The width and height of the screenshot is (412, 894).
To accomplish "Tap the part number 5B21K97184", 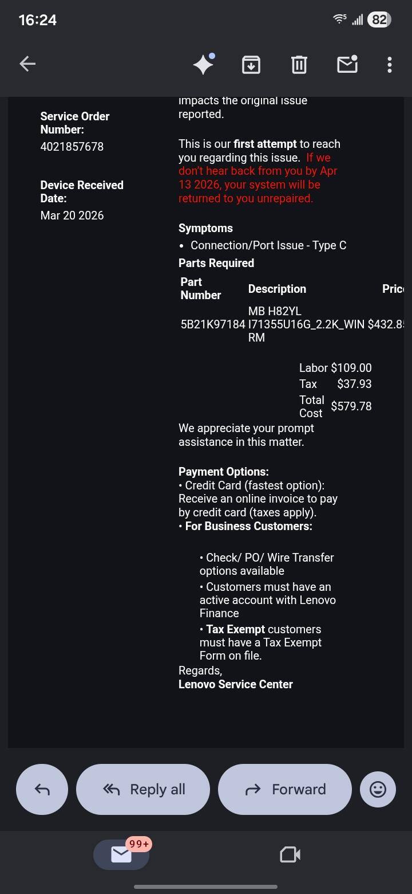I will (212, 324).
